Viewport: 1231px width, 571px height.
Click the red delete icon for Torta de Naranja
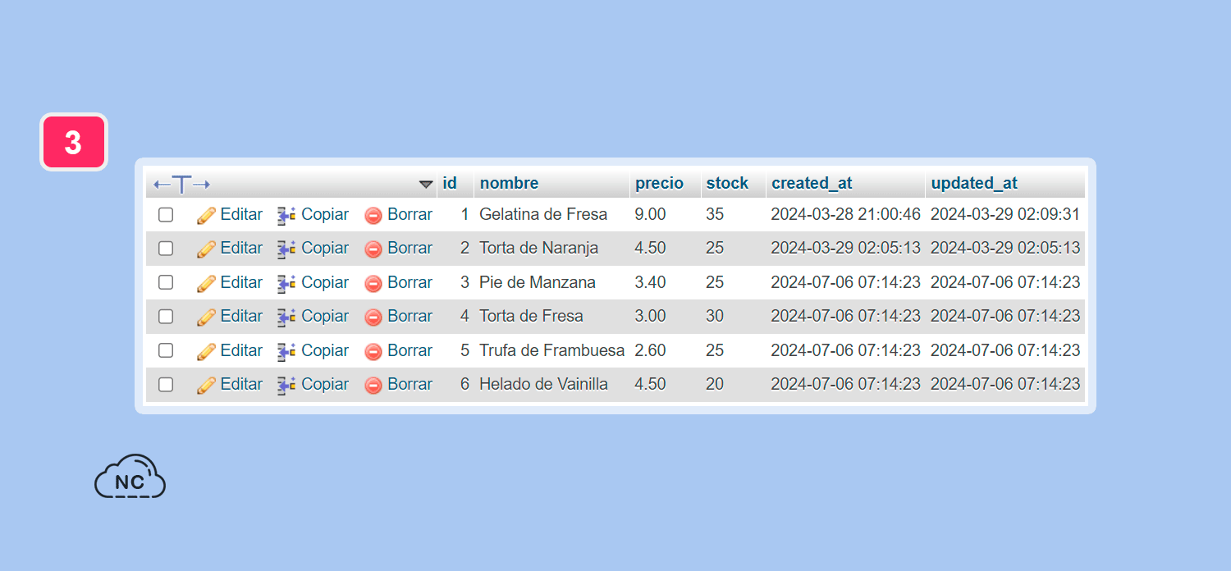tap(373, 249)
